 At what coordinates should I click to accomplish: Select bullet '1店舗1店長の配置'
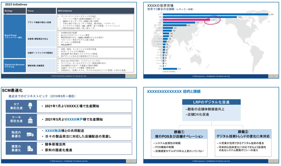point(69,33)
